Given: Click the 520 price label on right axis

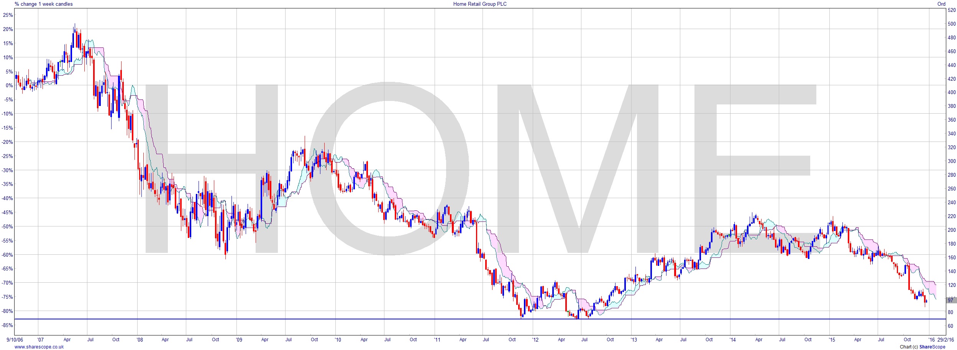Looking at the screenshot, I should coord(951,10).
